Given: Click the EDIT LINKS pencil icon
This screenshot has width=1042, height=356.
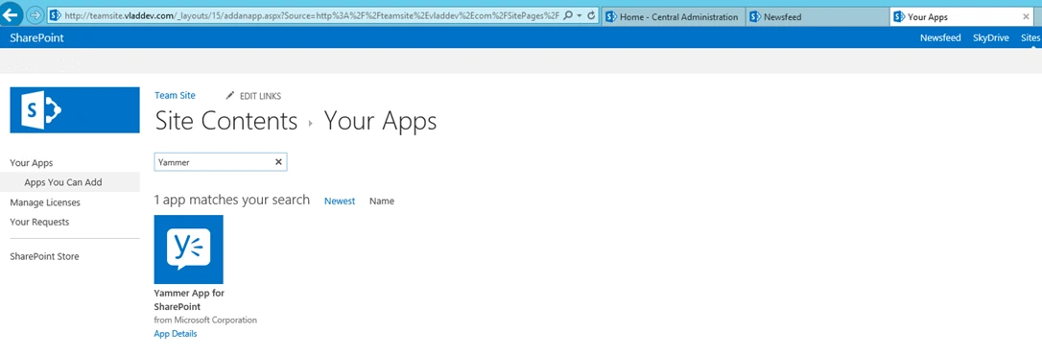Looking at the screenshot, I should (x=230, y=96).
